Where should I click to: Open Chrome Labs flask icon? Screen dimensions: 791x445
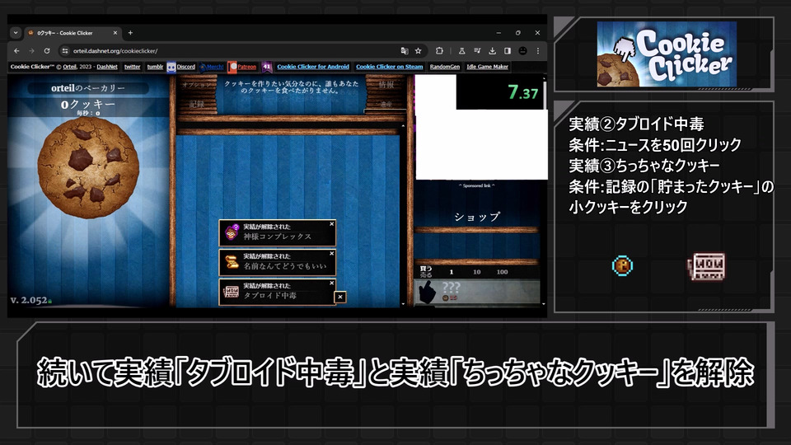tap(461, 51)
